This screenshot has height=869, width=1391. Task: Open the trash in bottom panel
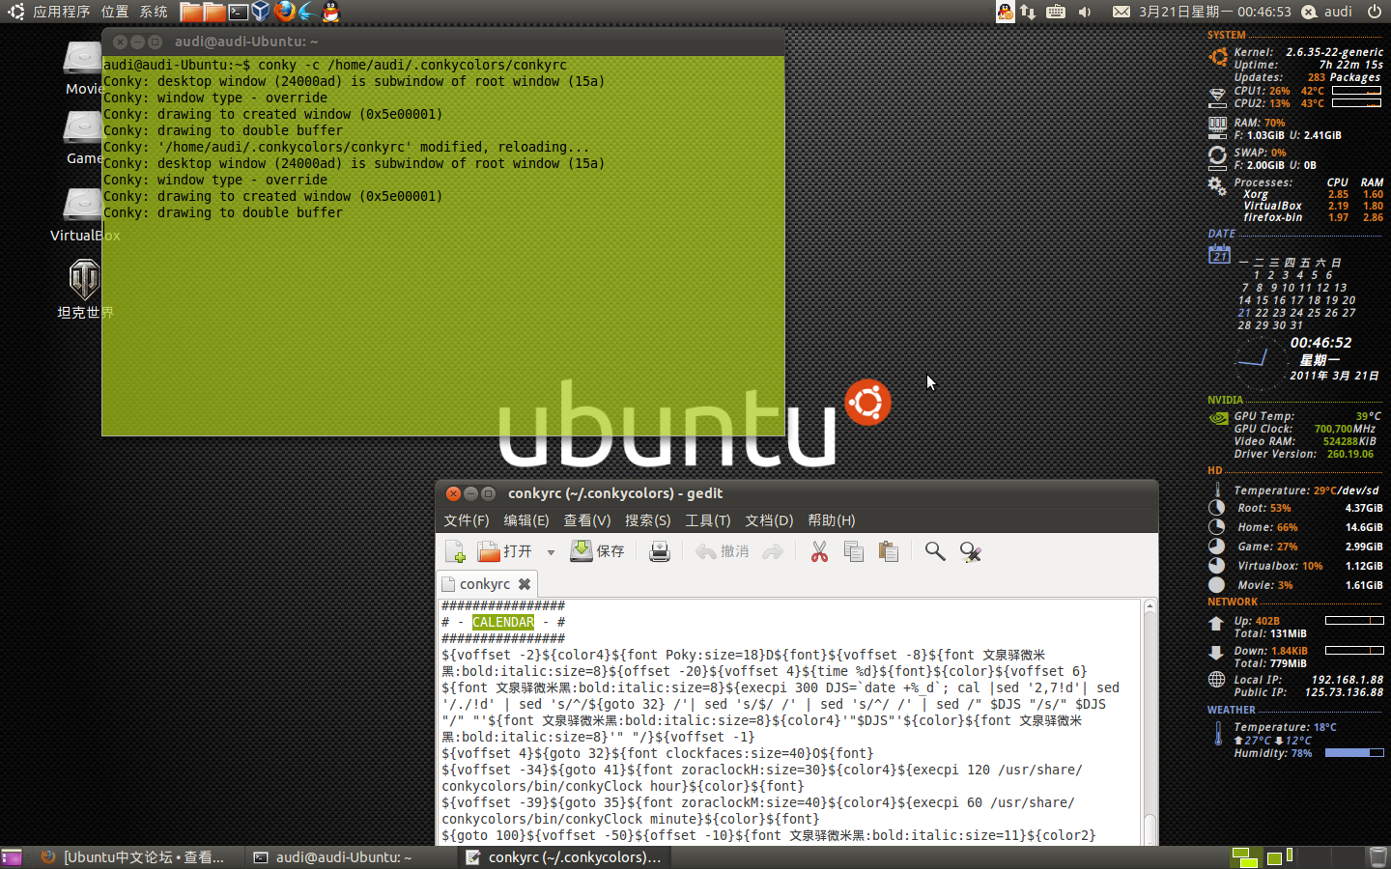pyautogui.click(x=1377, y=857)
